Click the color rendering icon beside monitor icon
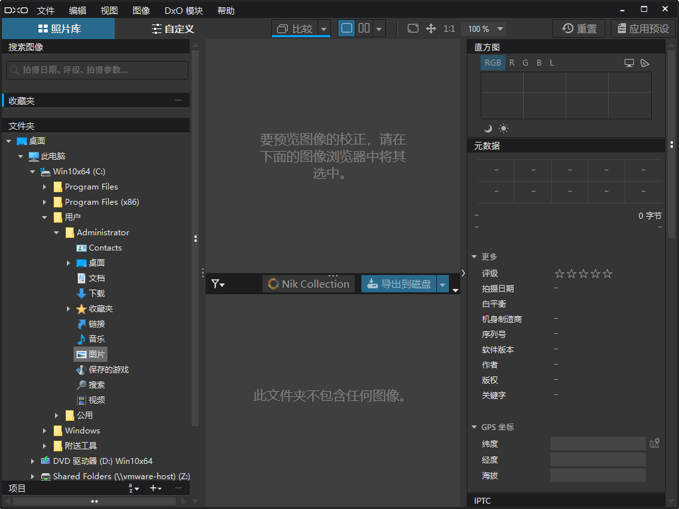The height and width of the screenshot is (509, 679). pos(644,62)
